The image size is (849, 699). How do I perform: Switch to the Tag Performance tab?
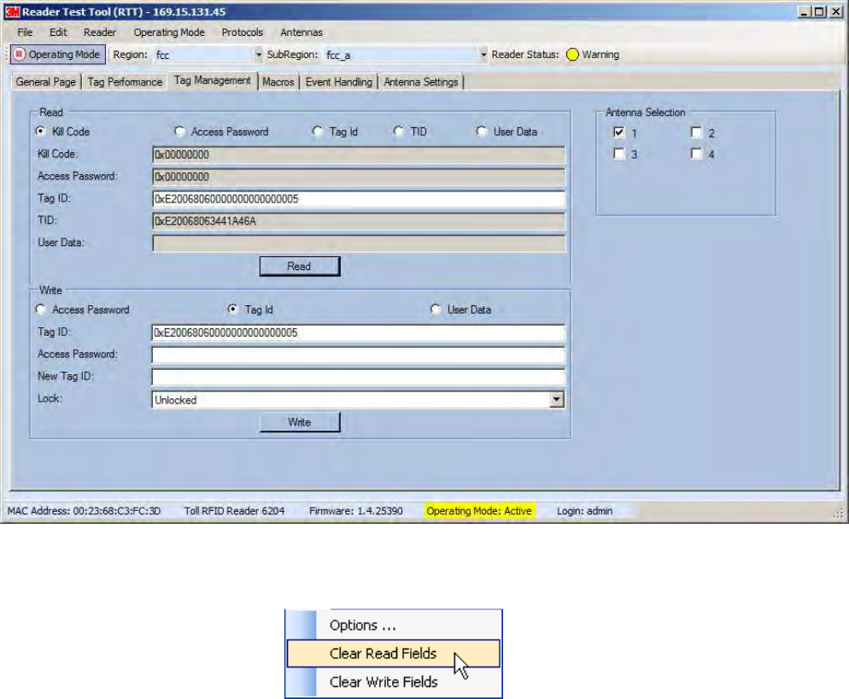tap(125, 82)
